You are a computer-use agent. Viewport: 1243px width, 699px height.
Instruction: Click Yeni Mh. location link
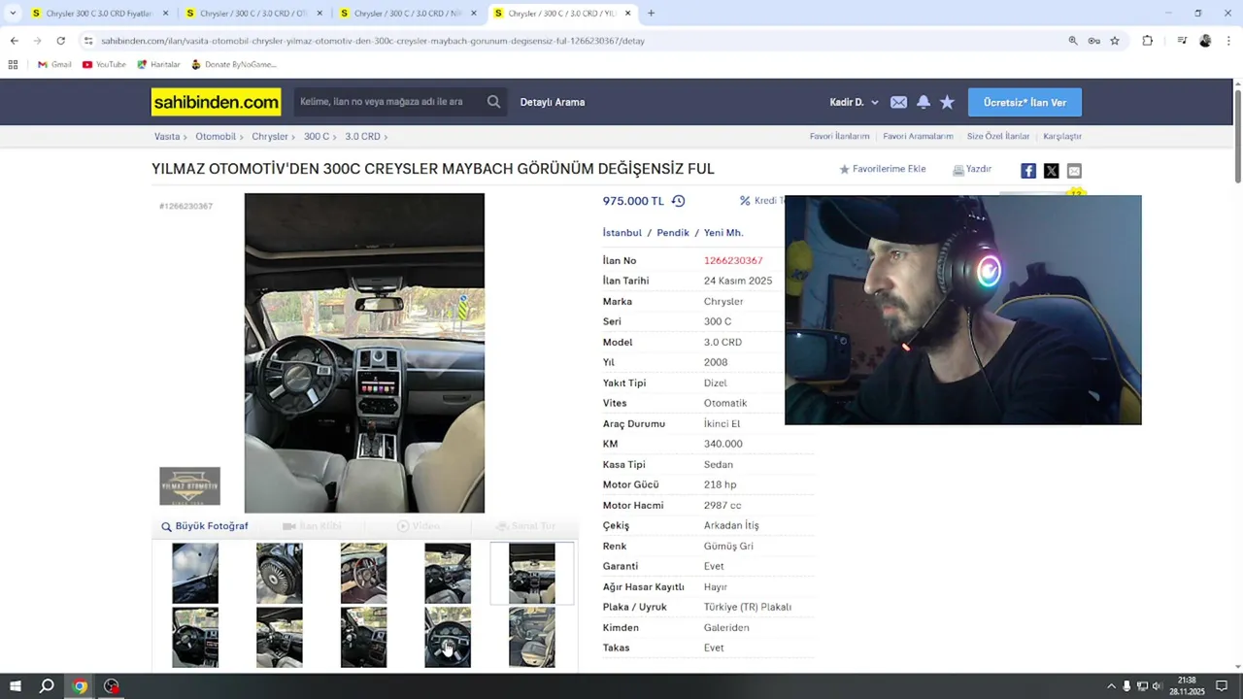[x=723, y=233]
